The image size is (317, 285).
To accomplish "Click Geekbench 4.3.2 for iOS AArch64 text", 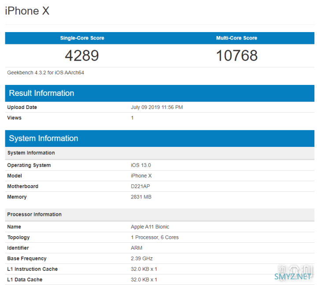I will pyautogui.click(x=45, y=73).
